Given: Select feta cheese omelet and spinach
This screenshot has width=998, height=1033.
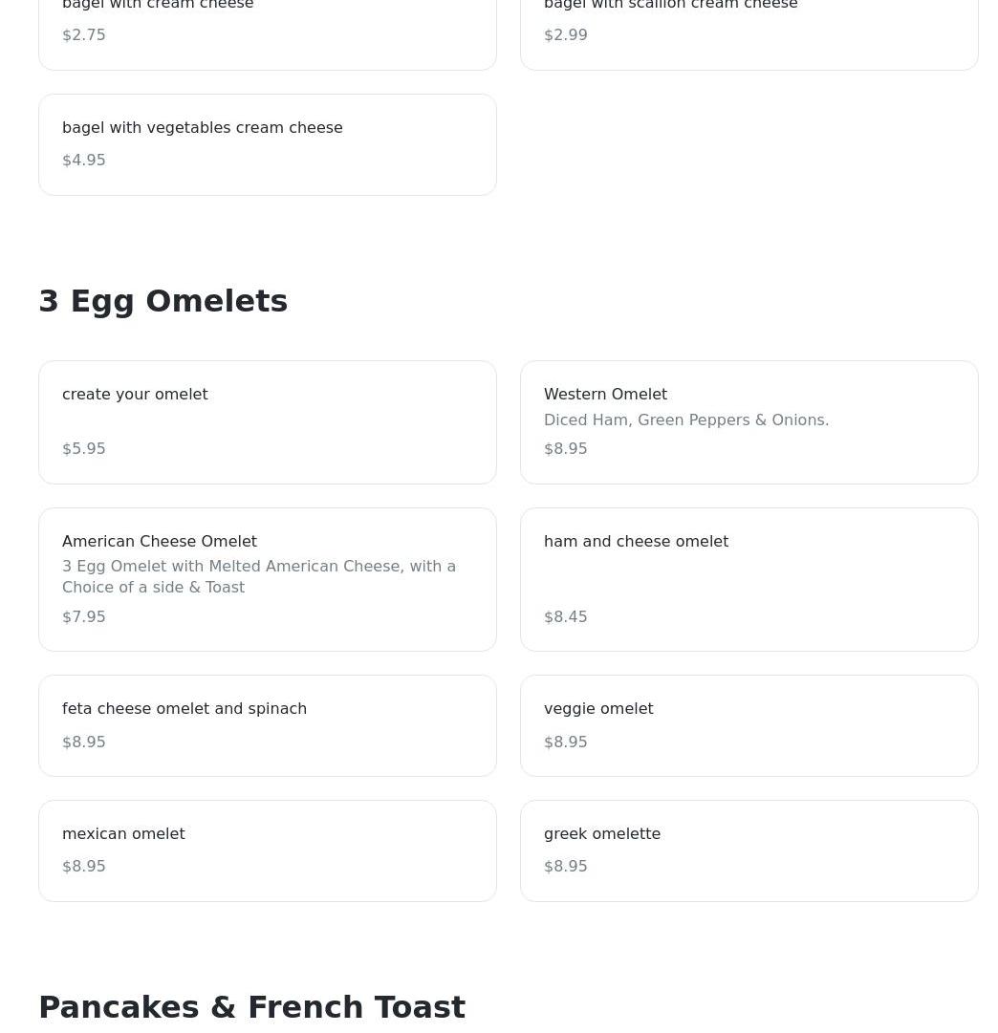Looking at the screenshot, I should pyautogui.click(x=267, y=726).
